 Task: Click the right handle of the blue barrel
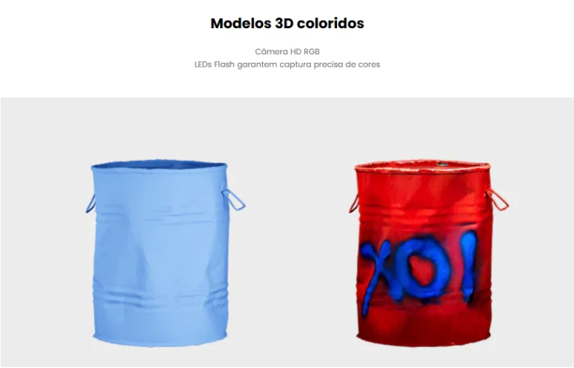coord(234,199)
